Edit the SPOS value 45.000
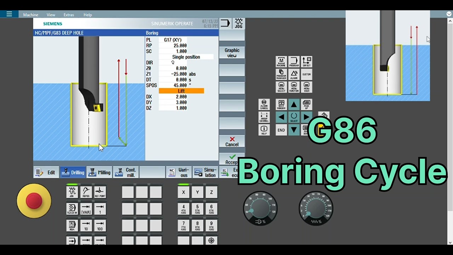The image size is (453, 255). [173, 85]
